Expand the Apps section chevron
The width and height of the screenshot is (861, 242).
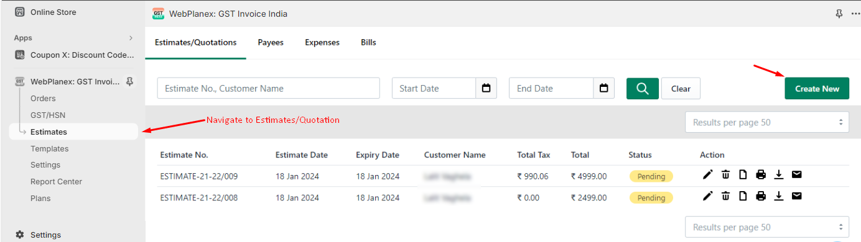click(131, 38)
